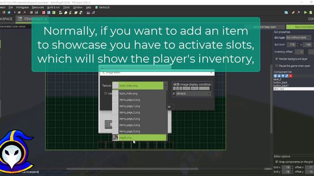Click the crossed tools toolbar icon
Image resolution: width=314 pixels, height=176 pixels.
(x=76, y=13)
